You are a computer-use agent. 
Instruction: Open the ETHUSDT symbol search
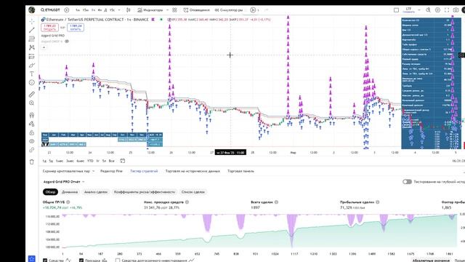click(x=50, y=9)
